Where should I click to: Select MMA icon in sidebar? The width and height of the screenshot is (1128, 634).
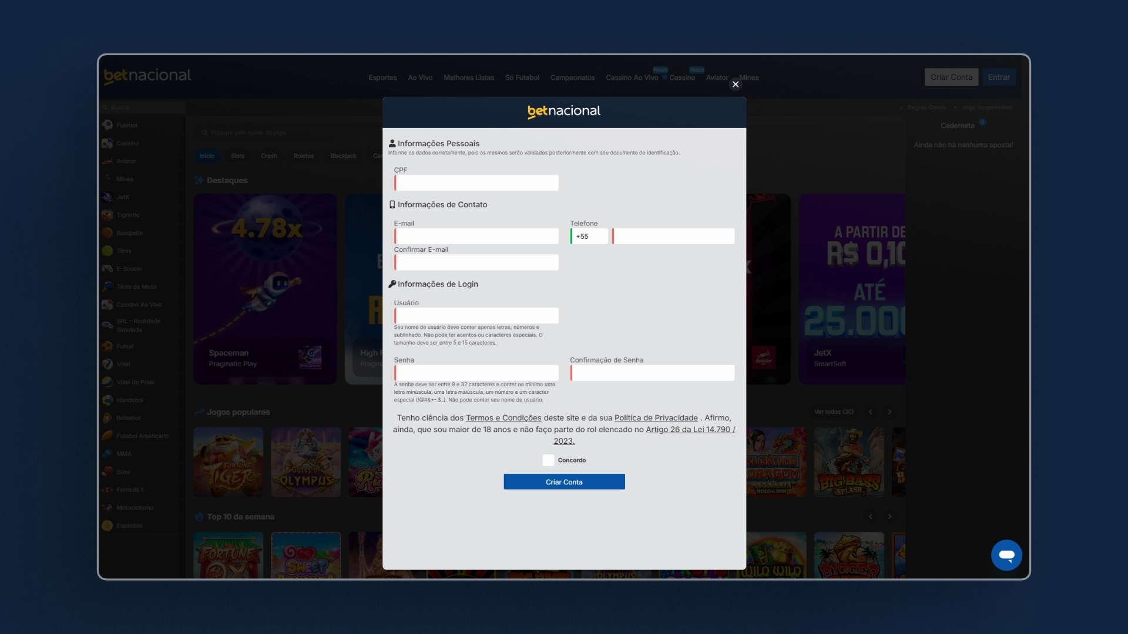[x=107, y=454]
